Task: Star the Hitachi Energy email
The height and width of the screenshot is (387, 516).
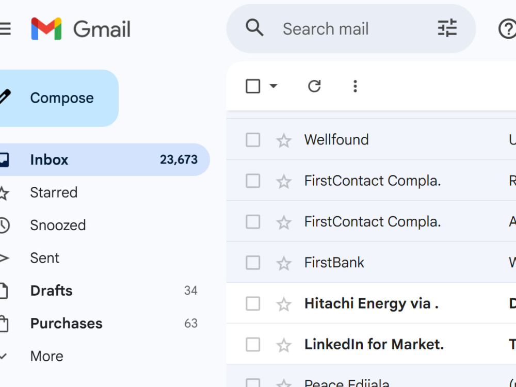Action: click(x=284, y=304)
